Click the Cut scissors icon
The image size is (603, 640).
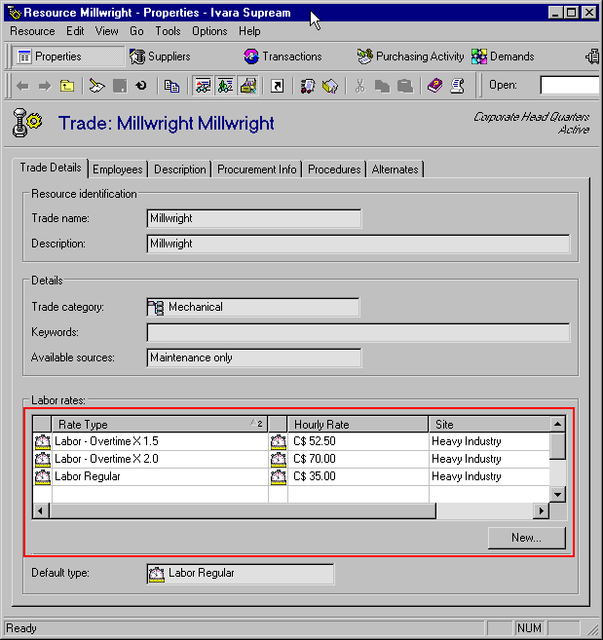pos(359,86)
